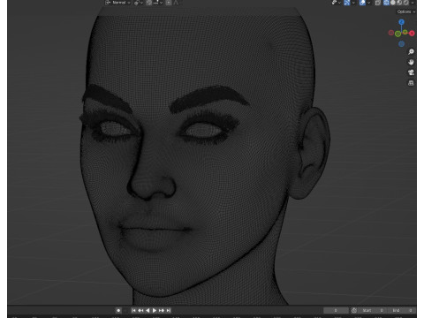The image size is (424, 318).
Task: Open the proportional editing falloff curve
Action: coord(176,3)
